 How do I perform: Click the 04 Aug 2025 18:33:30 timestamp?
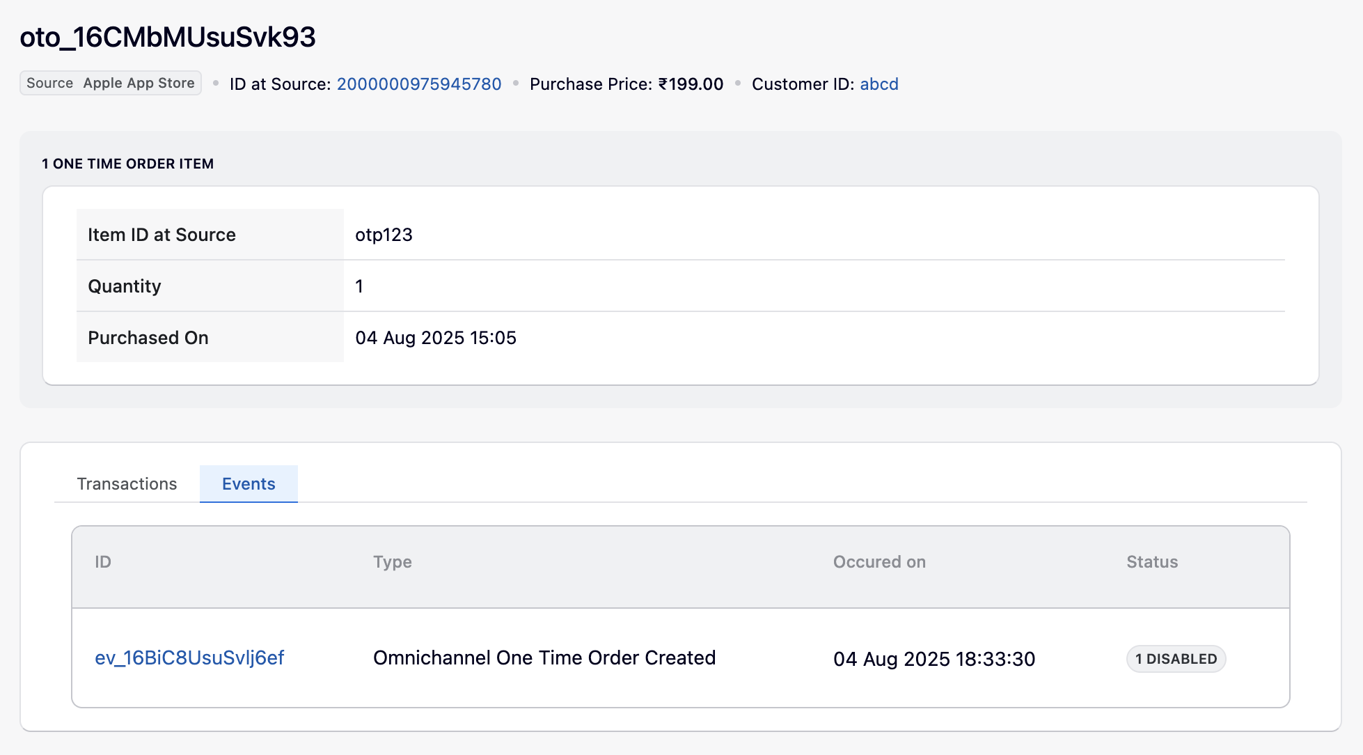(933, 659)
